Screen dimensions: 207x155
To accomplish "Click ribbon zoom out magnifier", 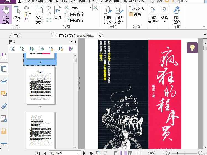I will [67, 8].
